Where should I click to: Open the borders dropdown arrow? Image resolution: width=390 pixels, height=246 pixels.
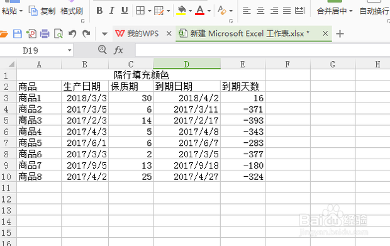pyautogui.click(x=150, y=11)
